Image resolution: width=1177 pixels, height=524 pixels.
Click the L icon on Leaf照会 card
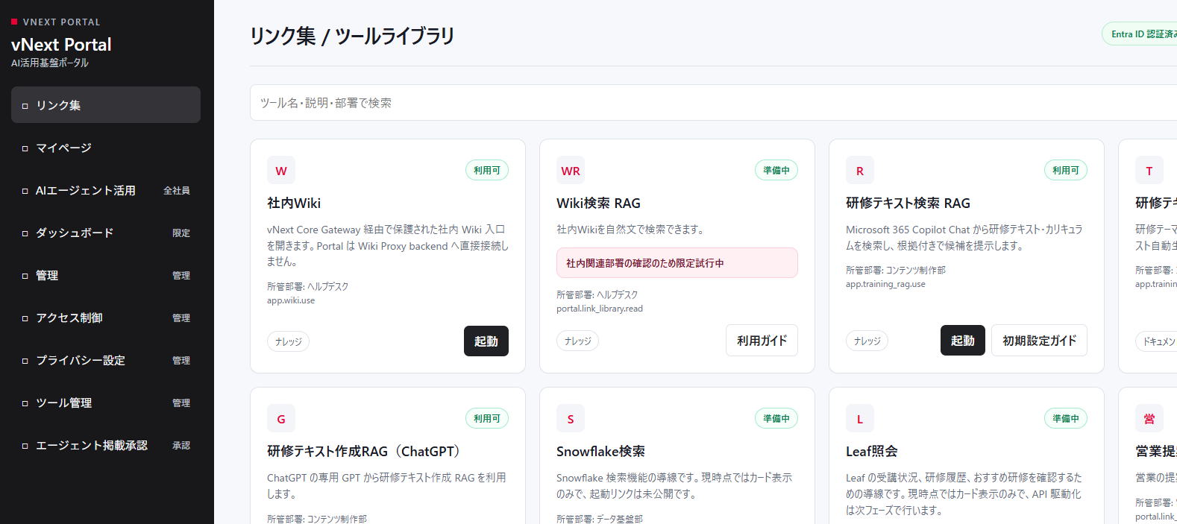[x=860, y=419]
